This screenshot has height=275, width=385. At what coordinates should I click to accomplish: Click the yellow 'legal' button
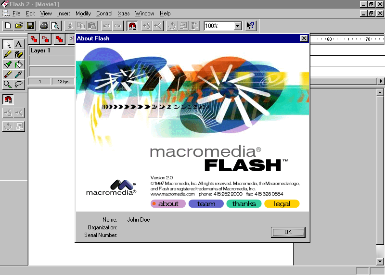[x=282, y=204]
